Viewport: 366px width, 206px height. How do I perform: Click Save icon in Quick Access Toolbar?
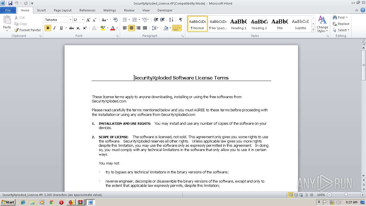coord(10,3)
